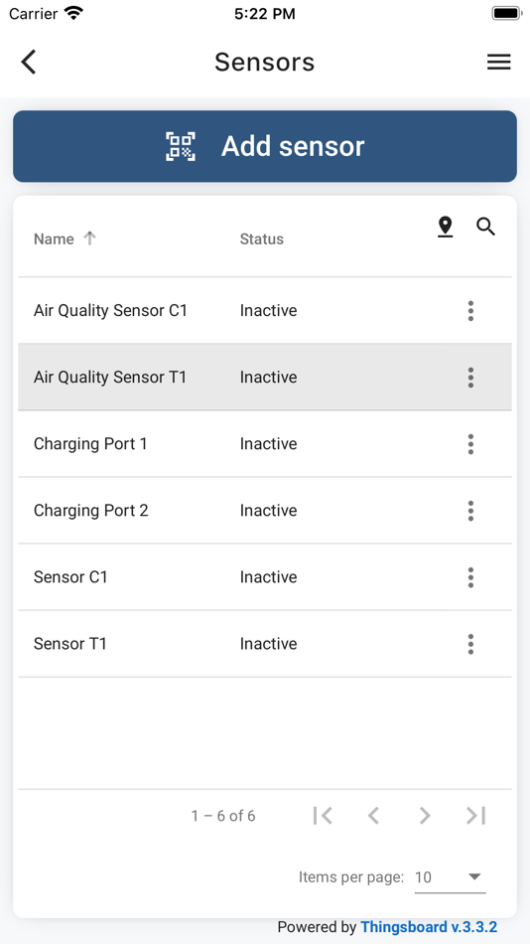Open options for Air Quality Sensor C1
Screen dimensions: 530x944
pos(470,311)
